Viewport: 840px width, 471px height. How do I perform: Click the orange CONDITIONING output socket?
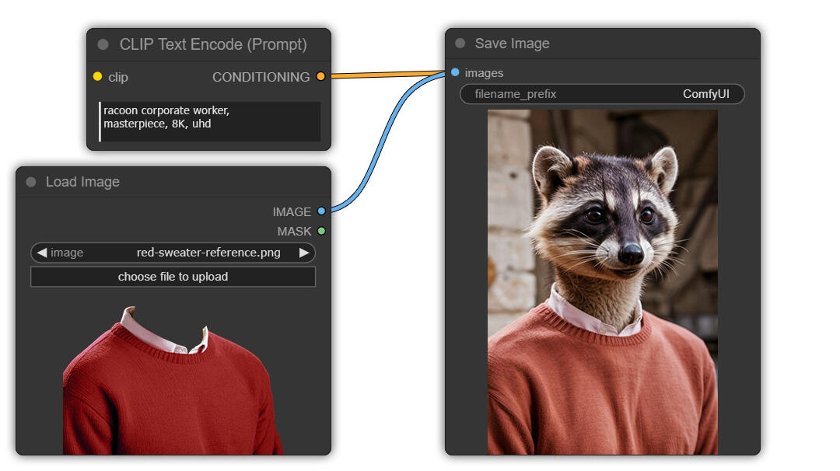coord(320,77)
